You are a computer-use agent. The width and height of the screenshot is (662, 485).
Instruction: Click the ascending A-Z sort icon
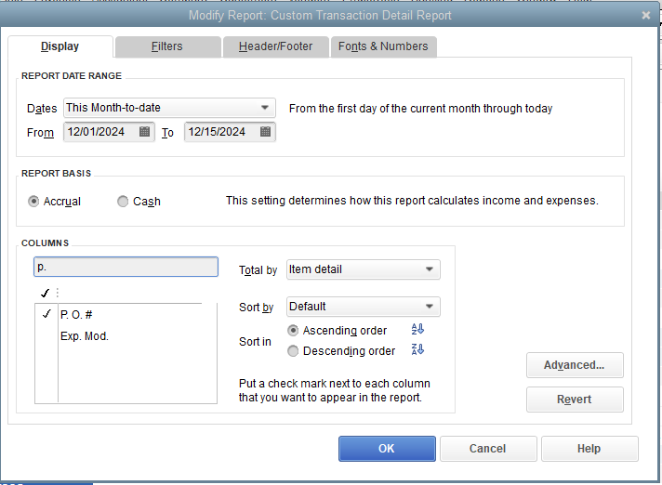[417, 330]
